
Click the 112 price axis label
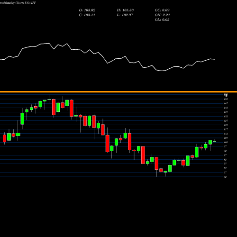(x=226, y=134)
